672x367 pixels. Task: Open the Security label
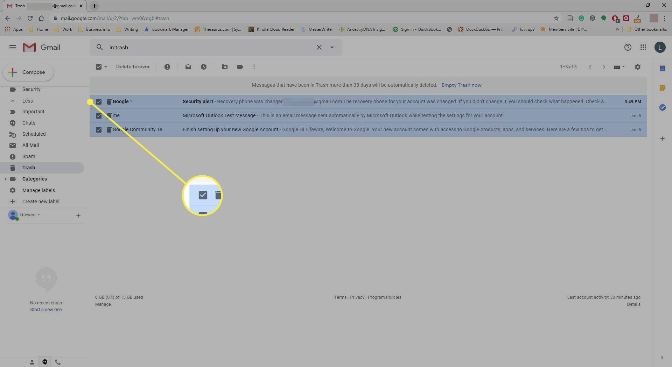coord(31,90)
